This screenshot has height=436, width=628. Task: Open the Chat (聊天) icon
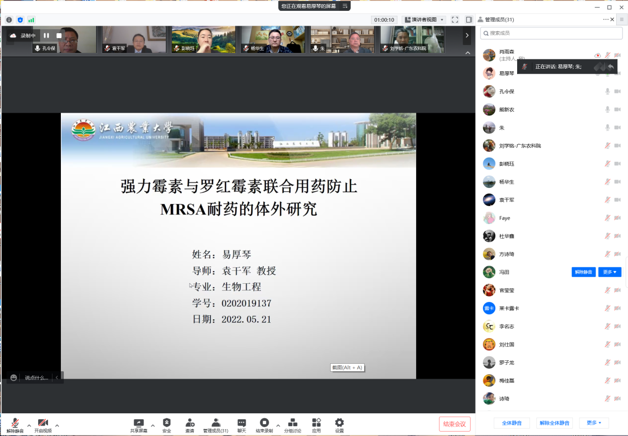242,423
